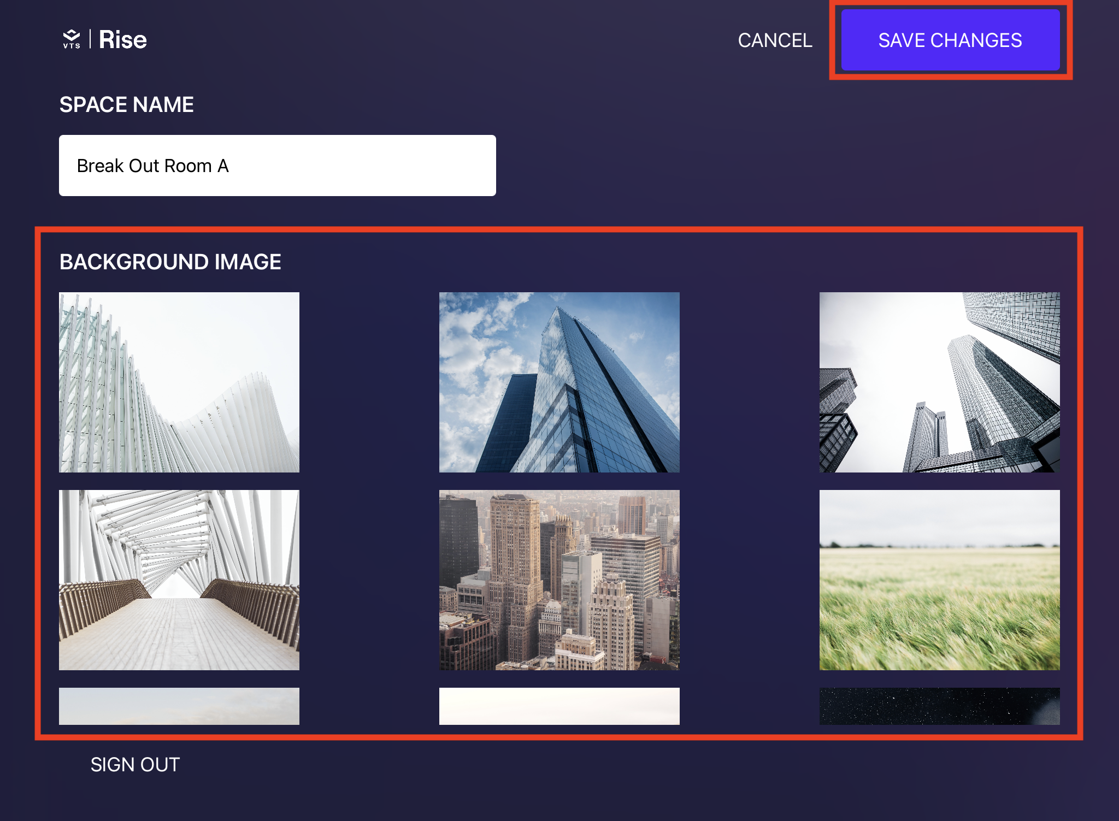Screen dimensions: 1119x821
Task: Pick the monochrome skyscrapers looking-up image
Action: (x=939, y=382)
